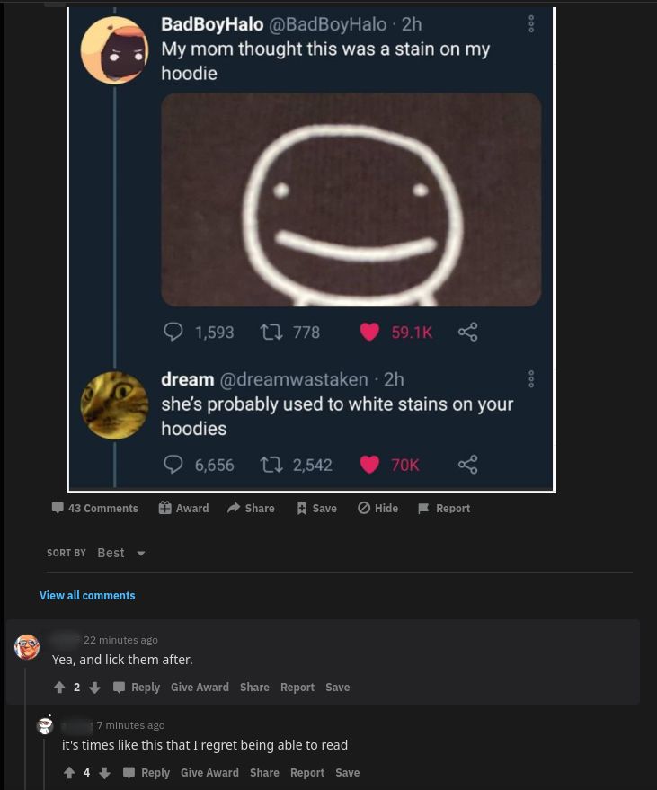Viewport: 657px width, 790px height.
Task: Open the 43 Comments link
Action: tap(94, 508)
